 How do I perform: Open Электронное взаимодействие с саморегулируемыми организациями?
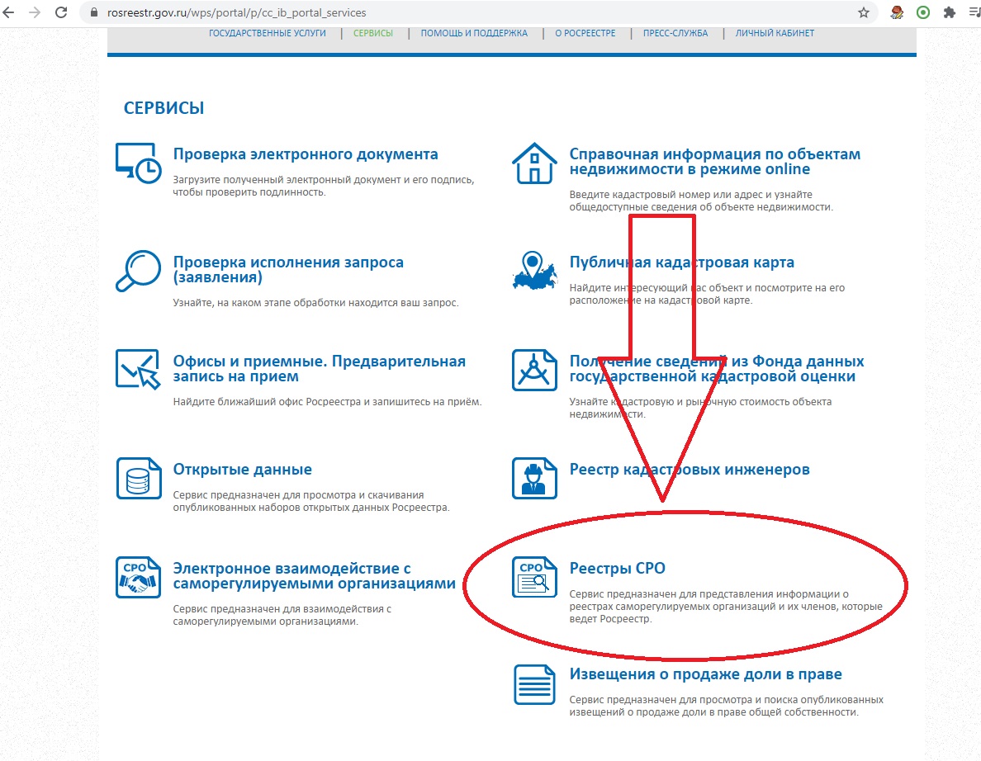click(314, 576)
